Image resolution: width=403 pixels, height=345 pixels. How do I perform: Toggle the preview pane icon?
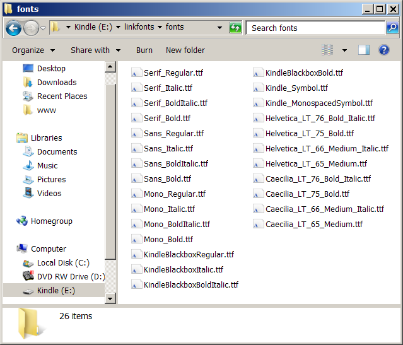tap(364, 50)
